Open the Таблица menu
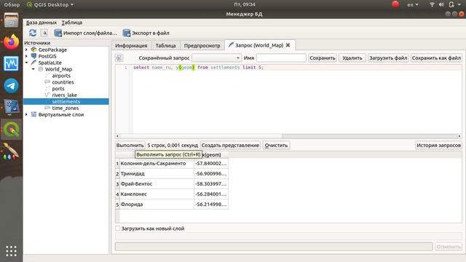466x262 pixels. tap(72, 23)
